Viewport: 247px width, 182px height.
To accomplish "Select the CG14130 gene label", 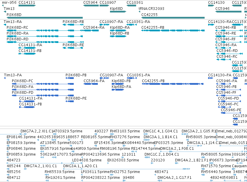I will 216,3.
